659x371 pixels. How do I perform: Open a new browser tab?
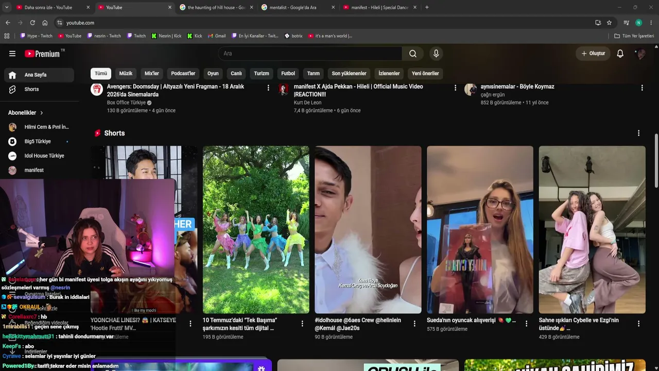tap(427, 7)
